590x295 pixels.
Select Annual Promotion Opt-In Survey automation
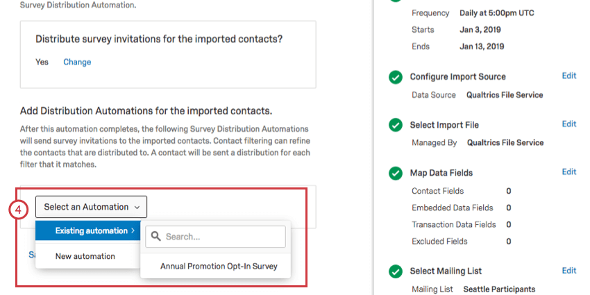point(219,267)
